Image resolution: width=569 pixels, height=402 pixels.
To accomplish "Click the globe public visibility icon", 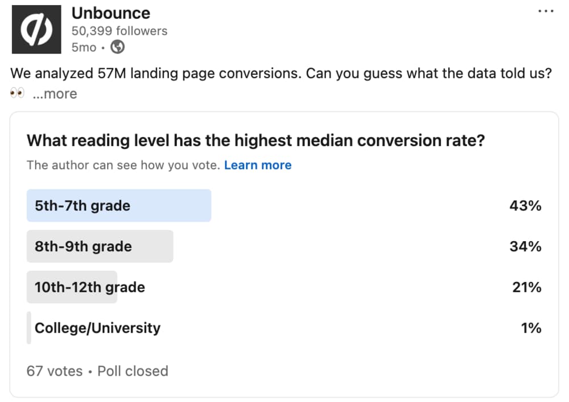I will point(117,48).
